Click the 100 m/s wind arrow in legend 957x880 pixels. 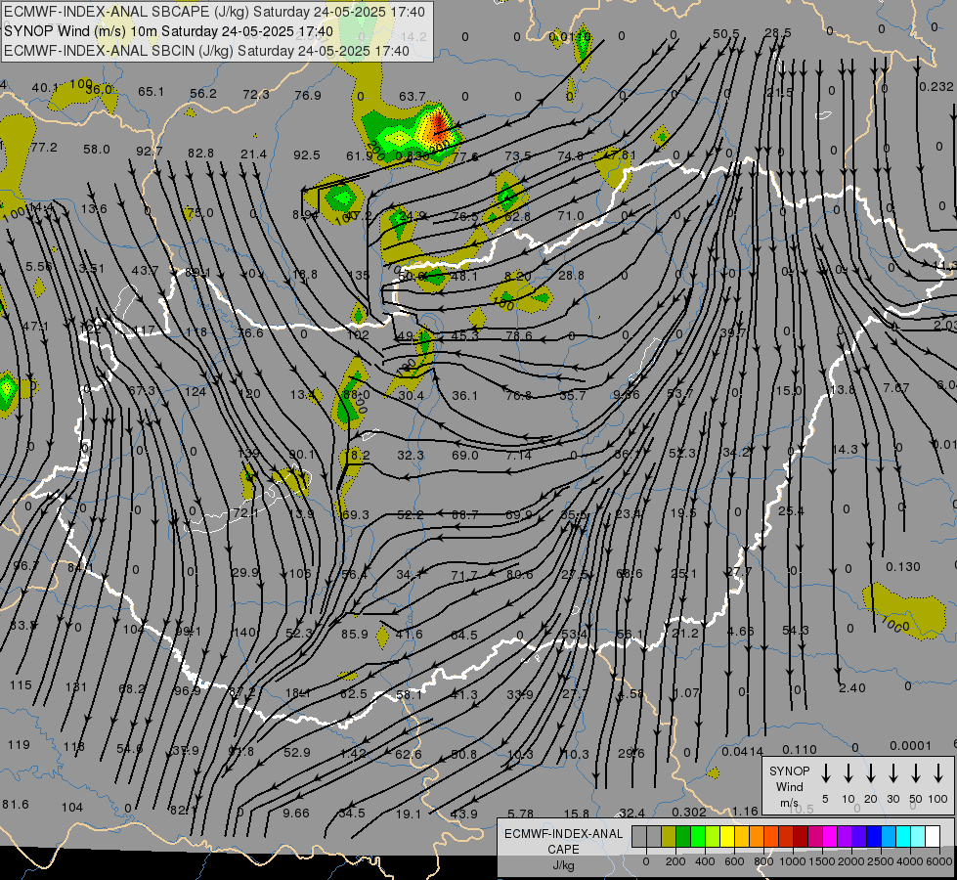[938, 773]
